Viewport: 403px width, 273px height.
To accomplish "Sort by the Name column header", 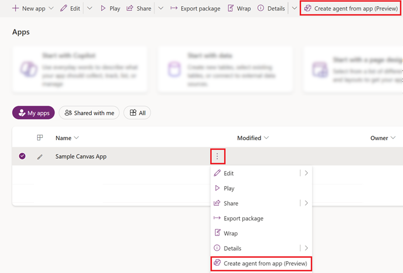I will tap(67, 138).
